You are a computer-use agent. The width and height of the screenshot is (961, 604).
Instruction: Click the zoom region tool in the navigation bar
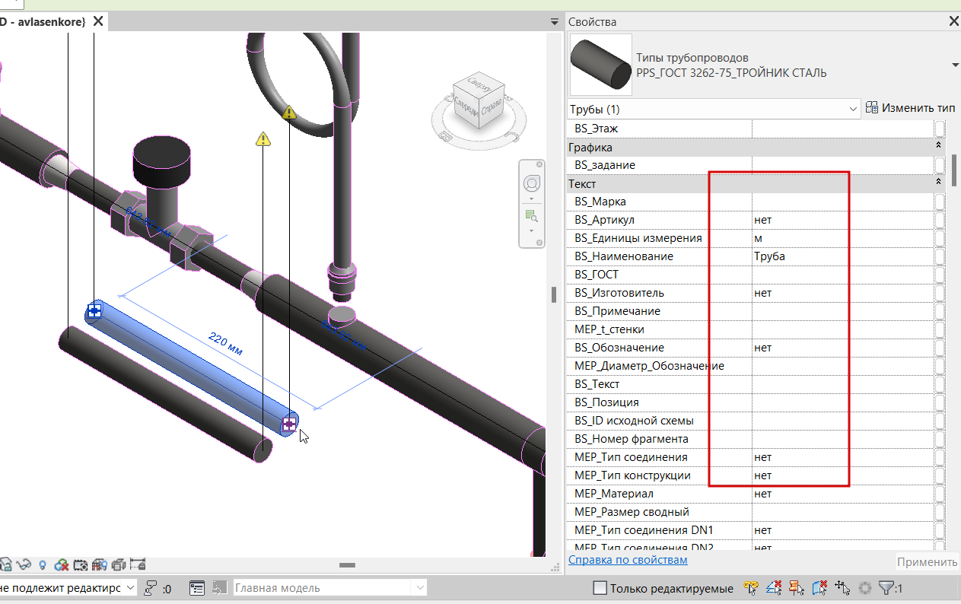pos(531,217)
